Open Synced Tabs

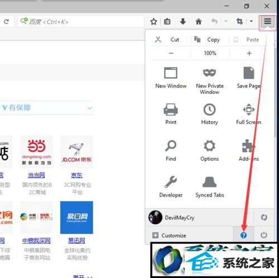point(210,186)
